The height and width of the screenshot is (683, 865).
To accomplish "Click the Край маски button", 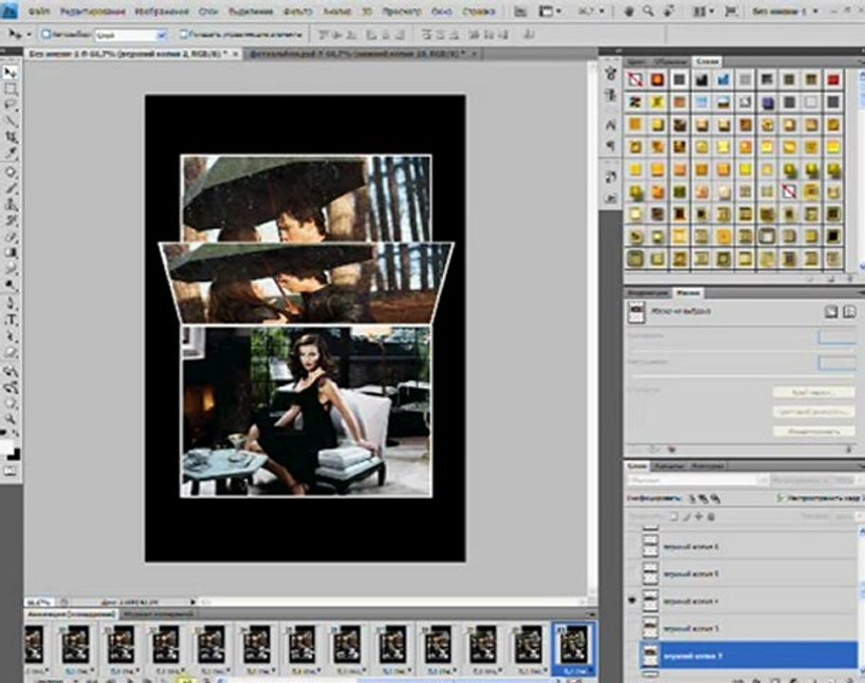I will coord(814,393).
